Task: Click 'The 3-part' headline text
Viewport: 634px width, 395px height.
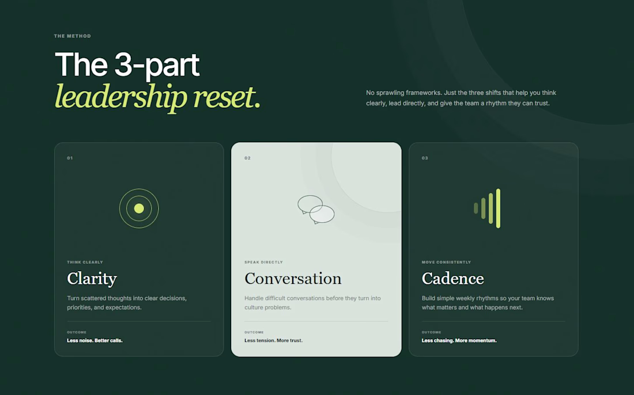Action: point(127,64)
